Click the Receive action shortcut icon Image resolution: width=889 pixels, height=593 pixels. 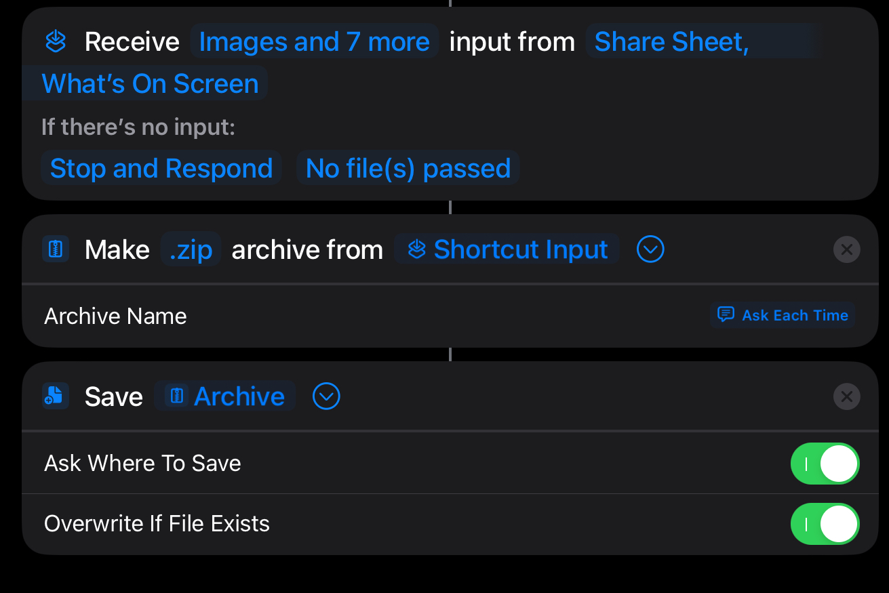pos(55,42)
